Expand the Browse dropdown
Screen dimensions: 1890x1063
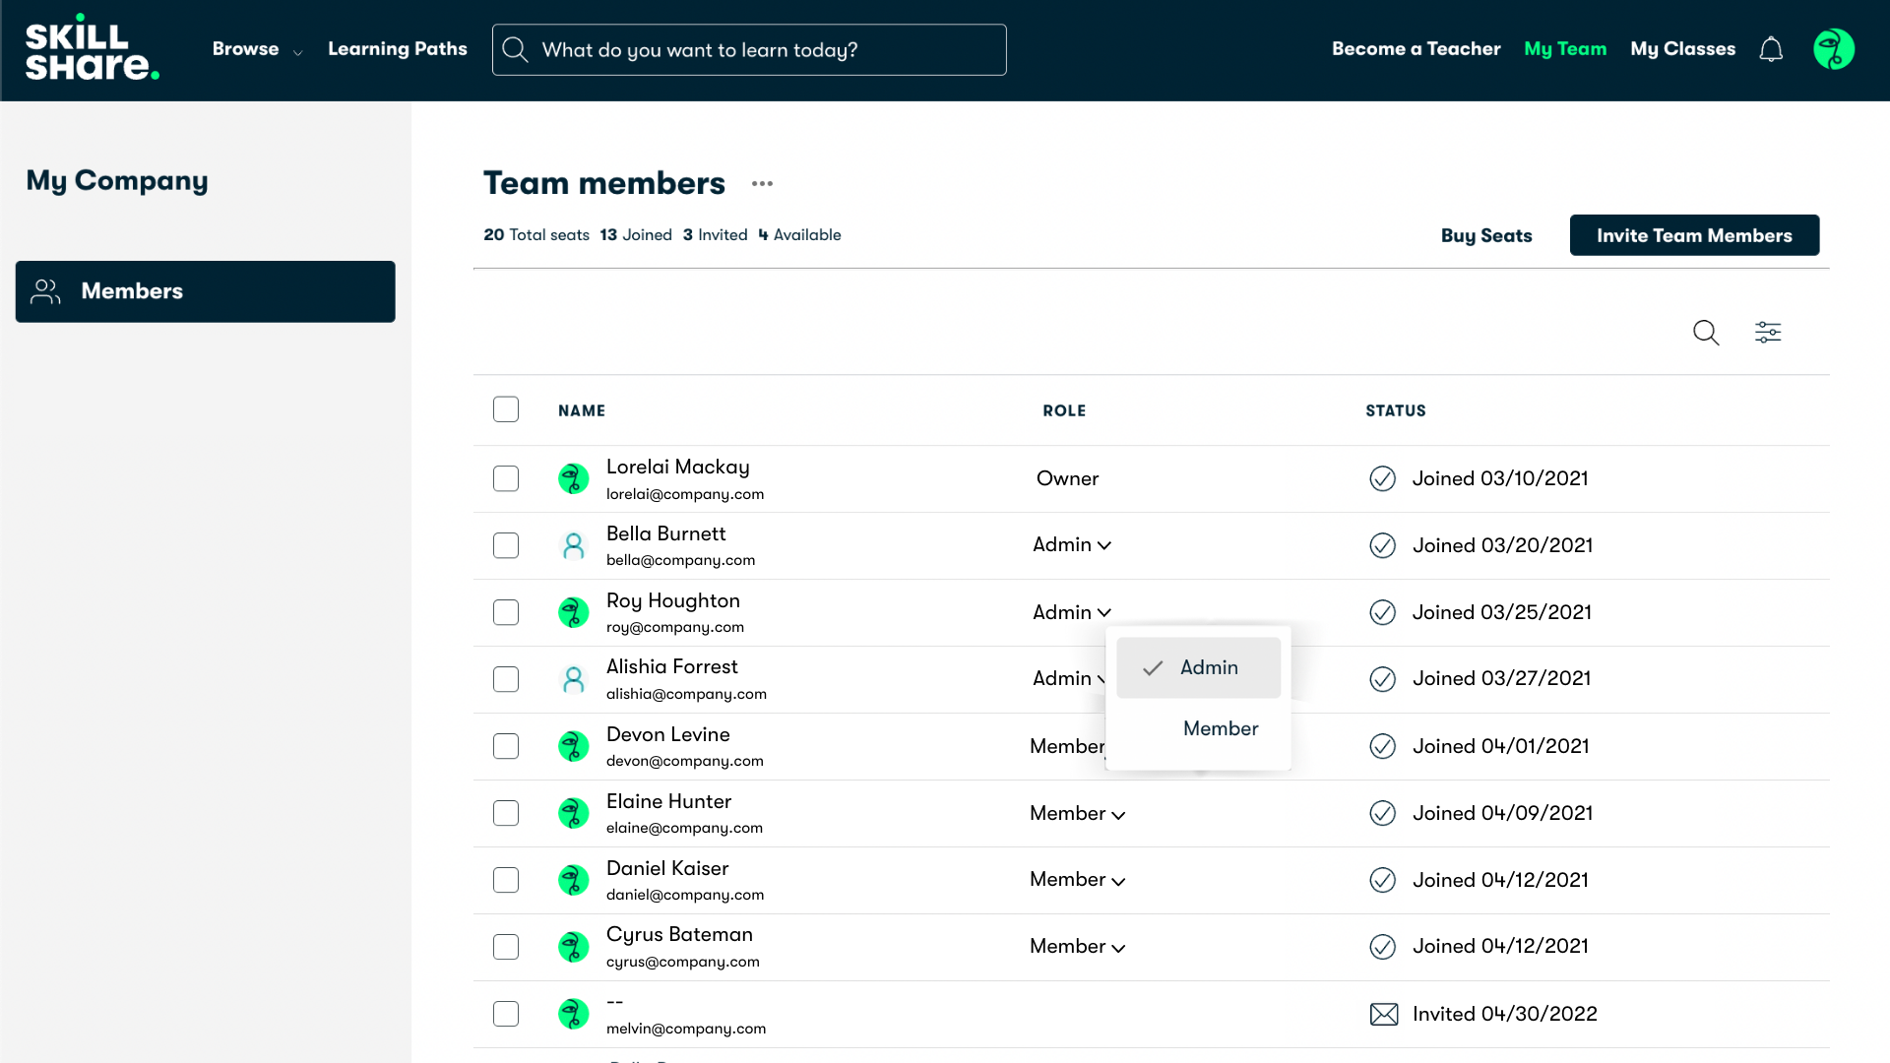(x=256, y=48)
